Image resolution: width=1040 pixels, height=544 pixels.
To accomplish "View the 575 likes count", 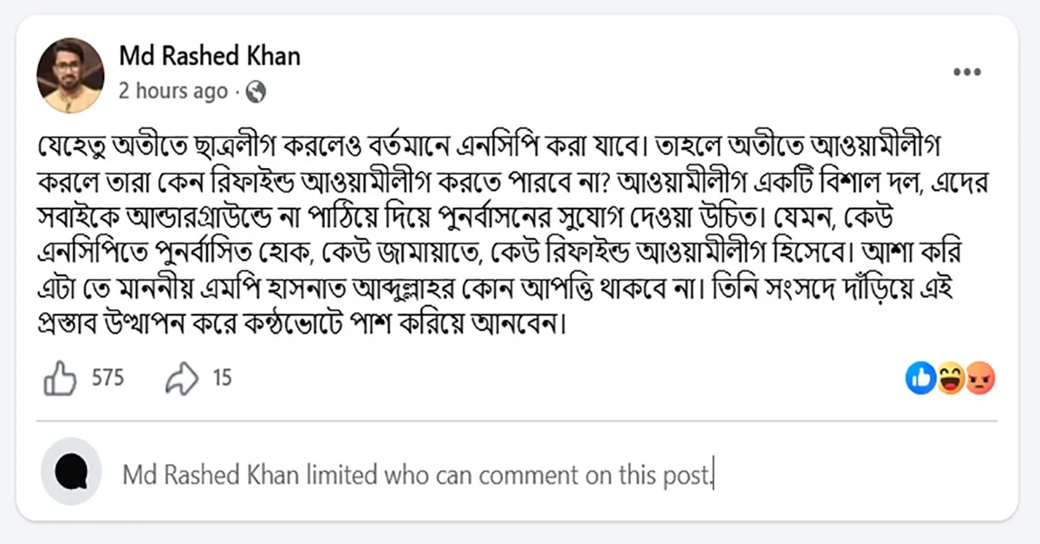I will 107,379.
